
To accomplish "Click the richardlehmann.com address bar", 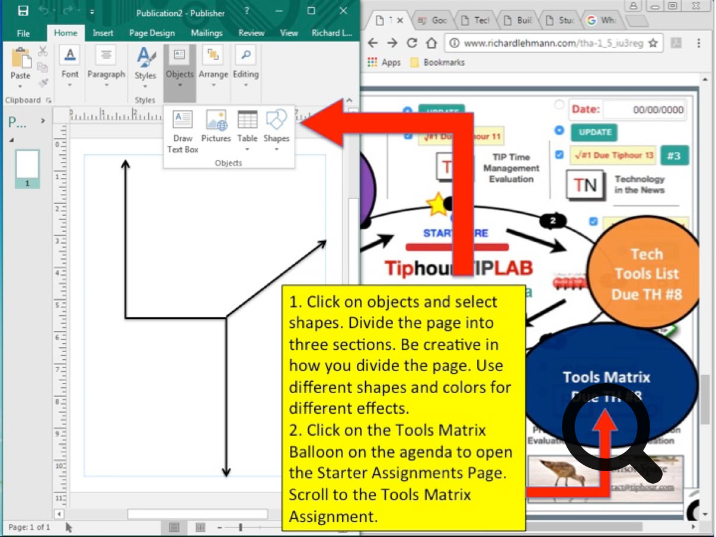I will click(553, 43).
